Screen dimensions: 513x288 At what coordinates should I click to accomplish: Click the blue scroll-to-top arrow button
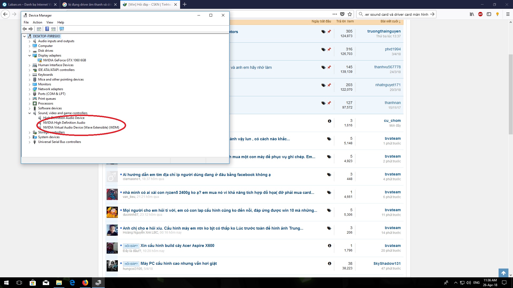tap(503, 273)
